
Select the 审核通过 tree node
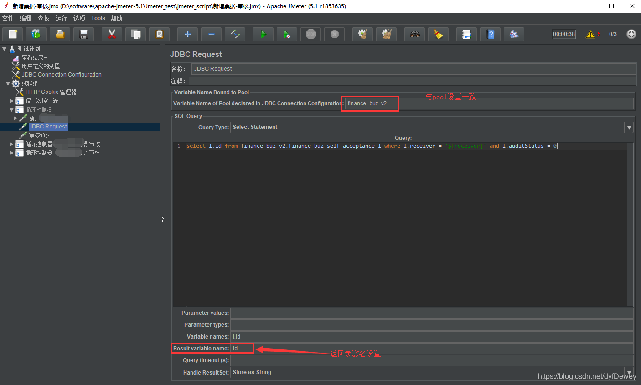click(40, 135)
